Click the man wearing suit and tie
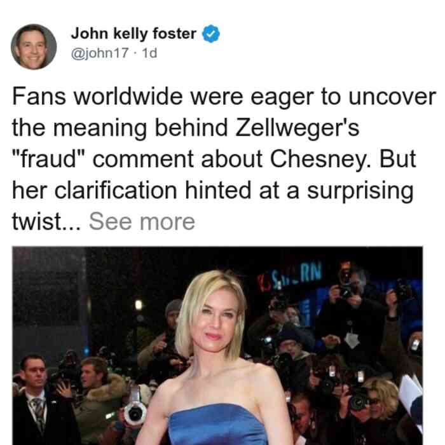This screenshot has height=445, width=445. click(x=34, y=400)
